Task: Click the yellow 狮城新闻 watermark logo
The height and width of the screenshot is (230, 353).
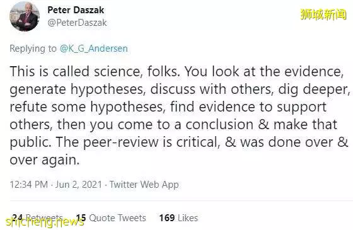Action: pos(323,14)
